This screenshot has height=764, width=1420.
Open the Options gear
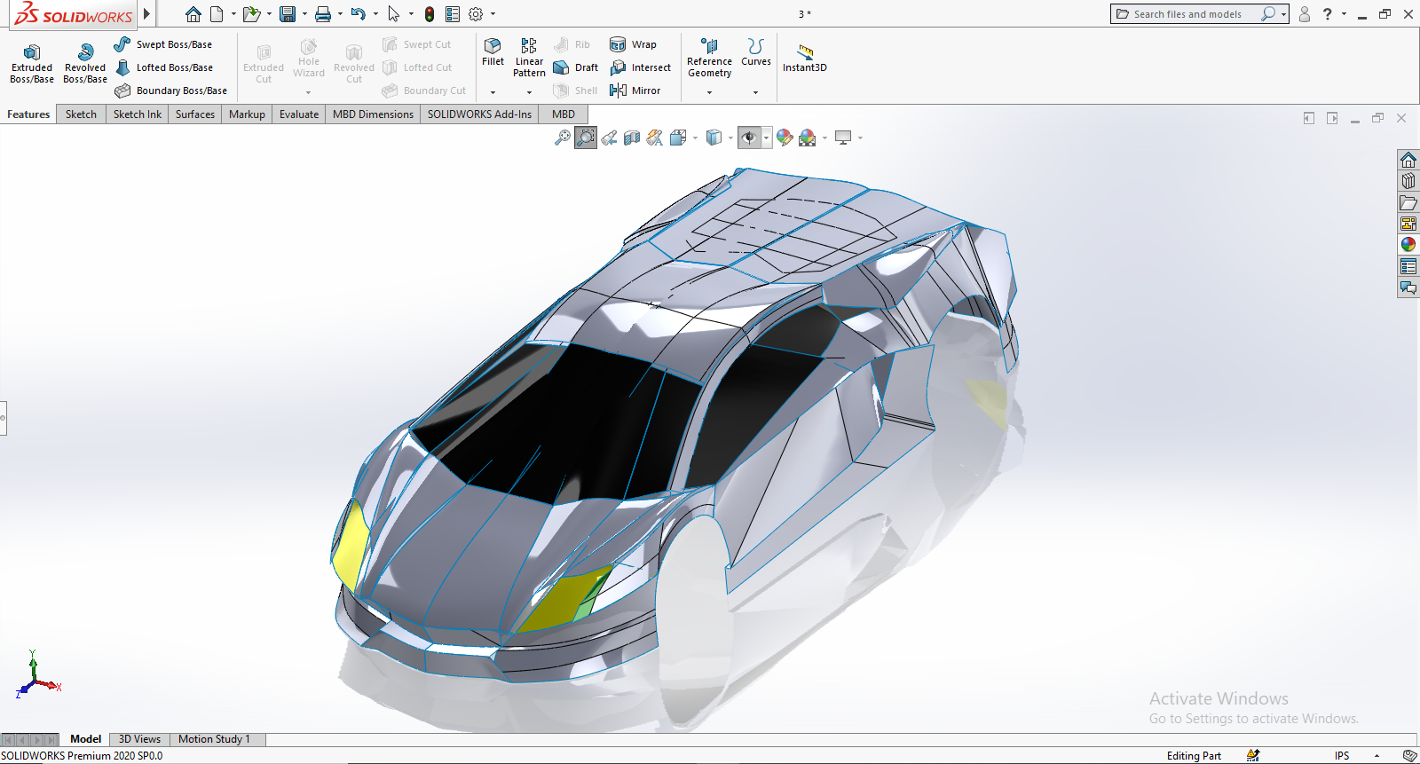pos(476,14)
